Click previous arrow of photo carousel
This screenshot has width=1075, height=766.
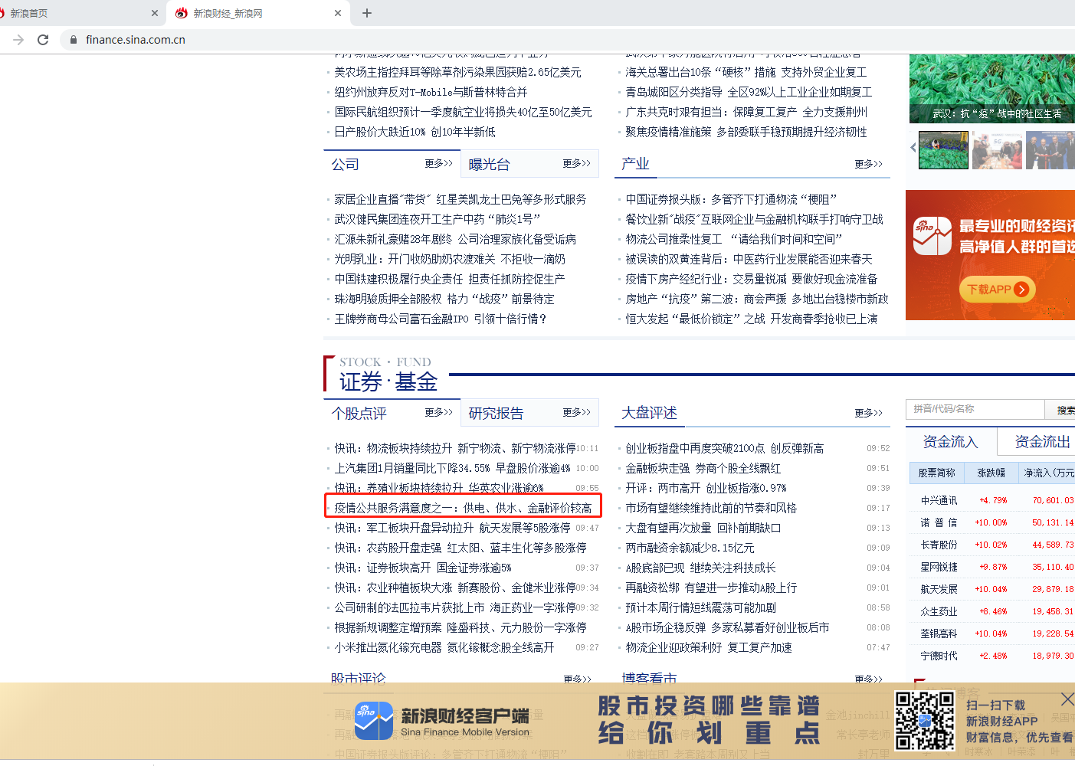point(913,147)
